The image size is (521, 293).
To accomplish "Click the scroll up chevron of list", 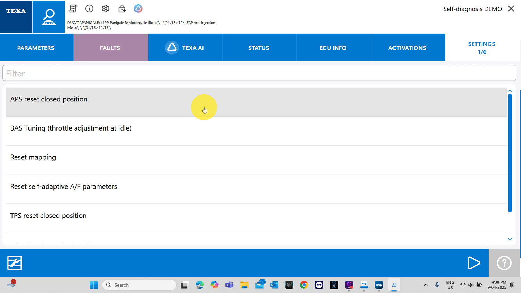I will point(510,91).
